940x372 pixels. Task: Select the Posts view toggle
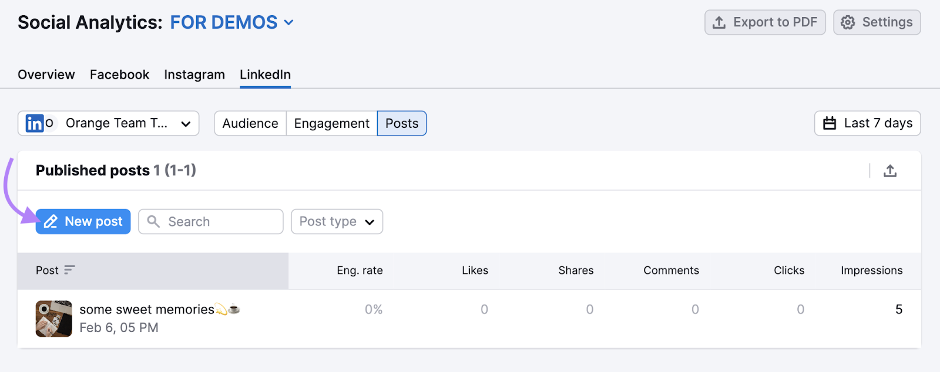click(402, 123)
